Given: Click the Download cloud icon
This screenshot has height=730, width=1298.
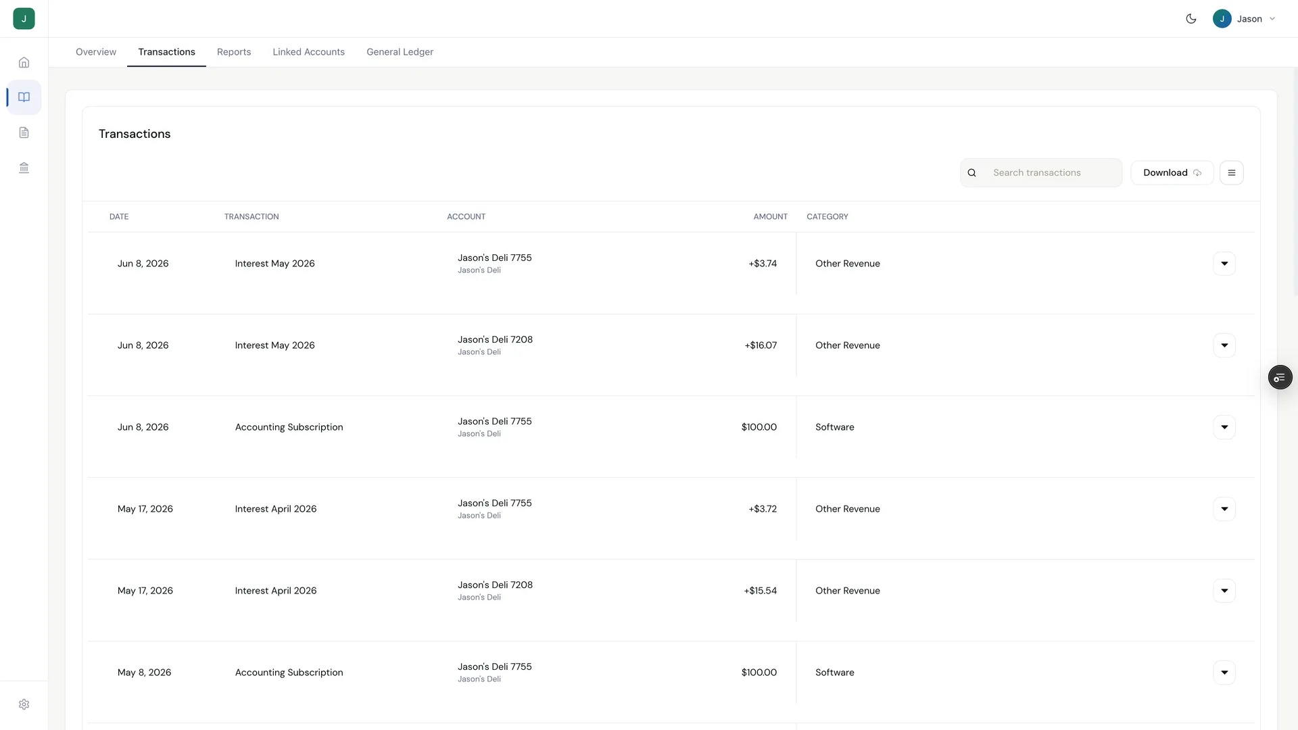Looking at the screenshot, I should click(x=1197, y=173).
